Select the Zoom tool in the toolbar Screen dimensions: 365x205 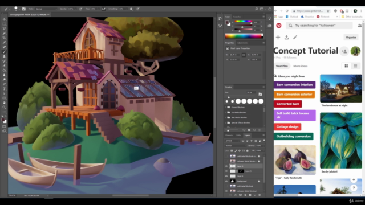(4, 107)
